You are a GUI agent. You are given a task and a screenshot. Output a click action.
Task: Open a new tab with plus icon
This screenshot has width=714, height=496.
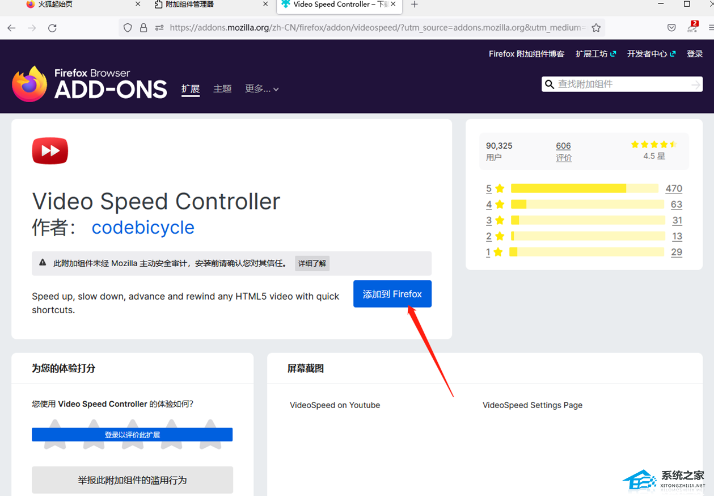point(415,5)
